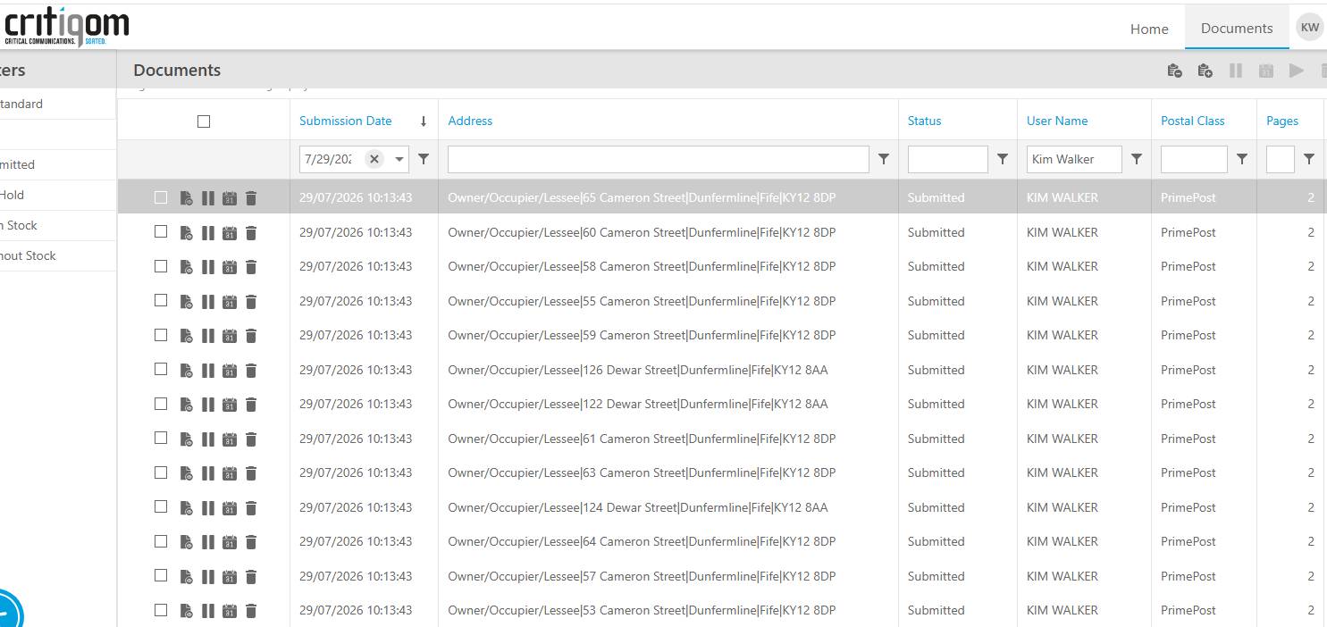Screen dimensions: 1327x627
Task: Open schedule calendar for 58 Cameron Street
Action: click(230, 267)
